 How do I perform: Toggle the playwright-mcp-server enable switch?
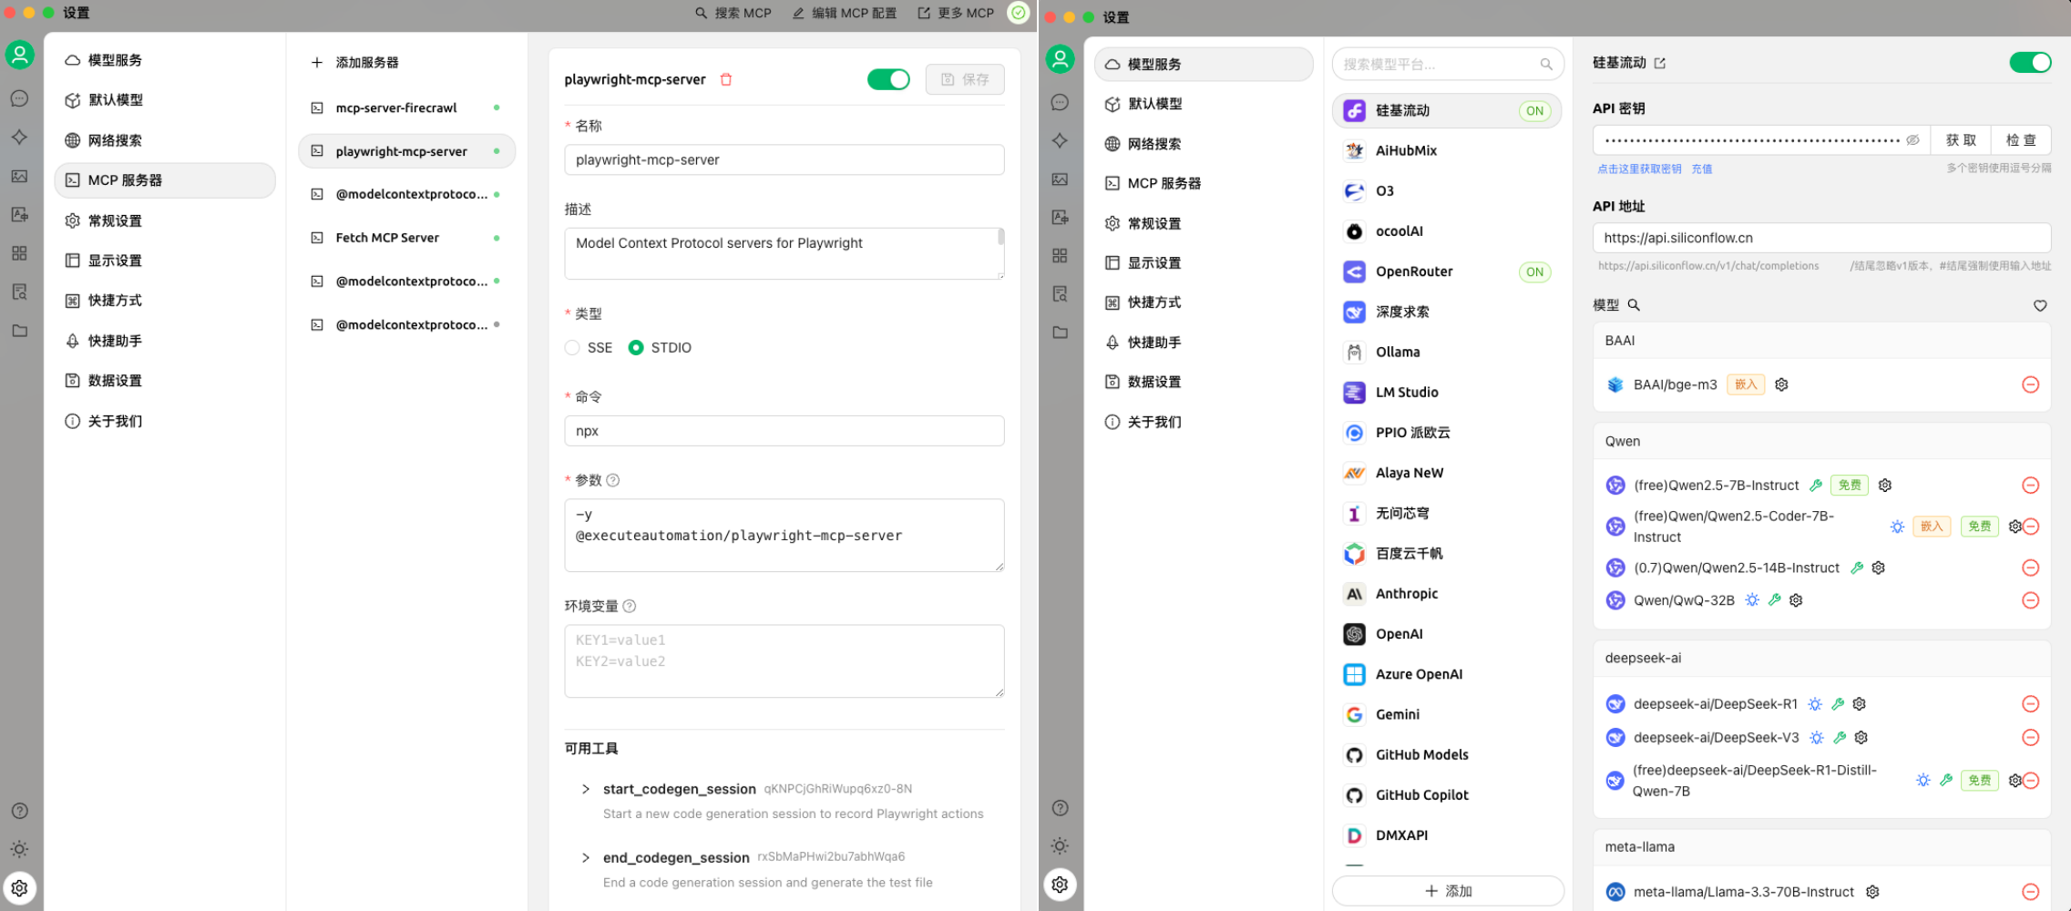pos(888,79)
